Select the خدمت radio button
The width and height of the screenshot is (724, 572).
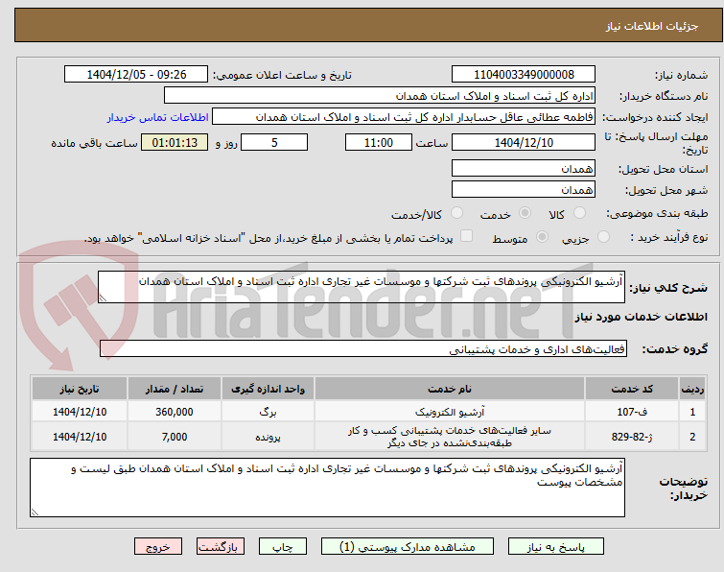525,213
